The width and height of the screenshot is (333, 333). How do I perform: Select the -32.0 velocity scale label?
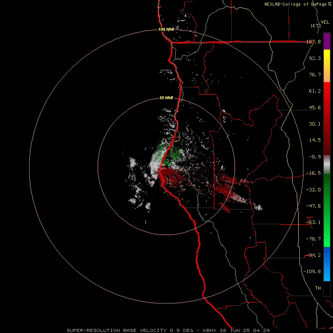tap(313, 190)
